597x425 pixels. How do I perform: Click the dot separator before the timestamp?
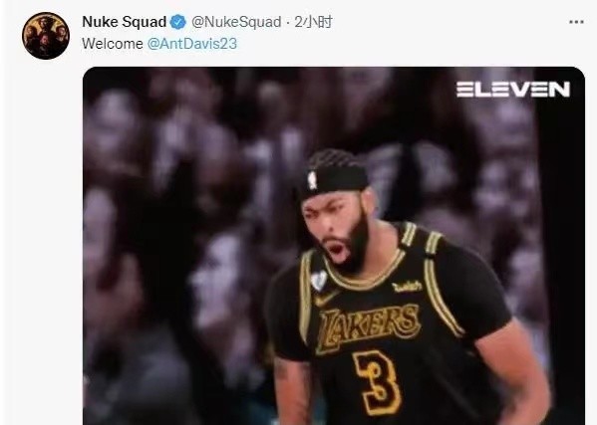click(x=288, y=23)
